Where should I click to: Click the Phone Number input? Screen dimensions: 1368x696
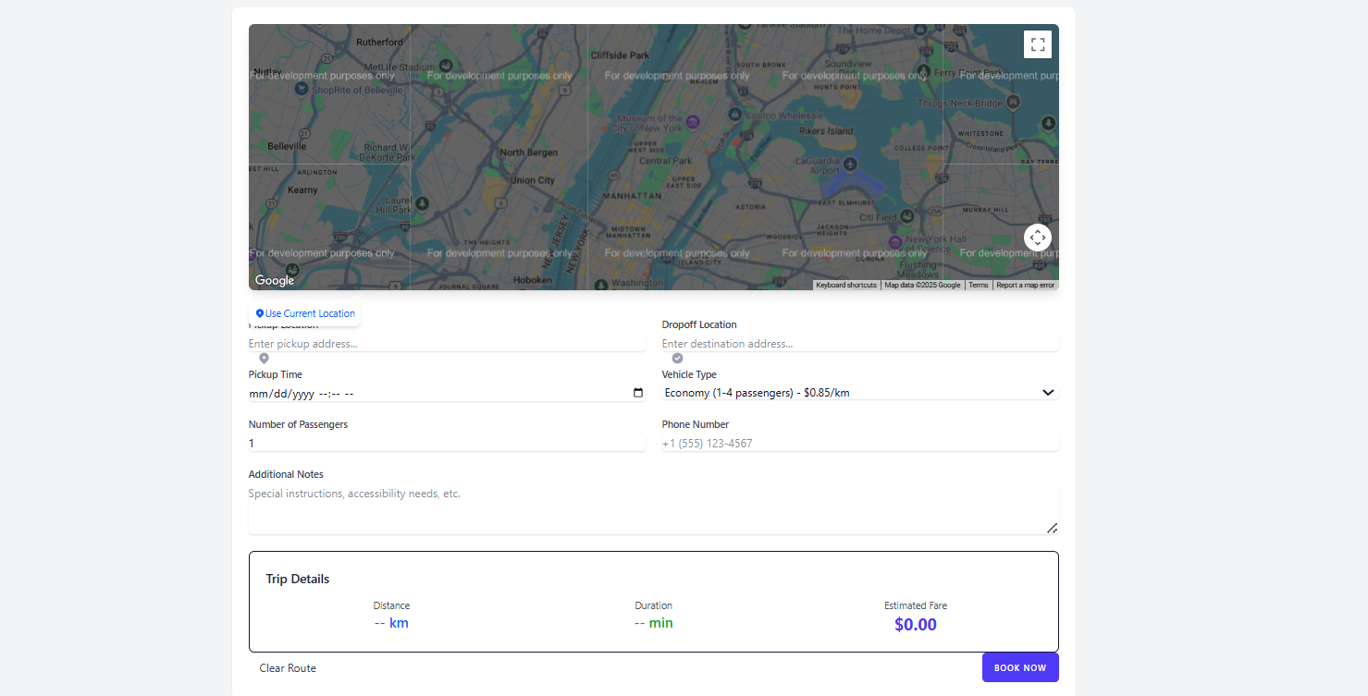click(860, 444)
